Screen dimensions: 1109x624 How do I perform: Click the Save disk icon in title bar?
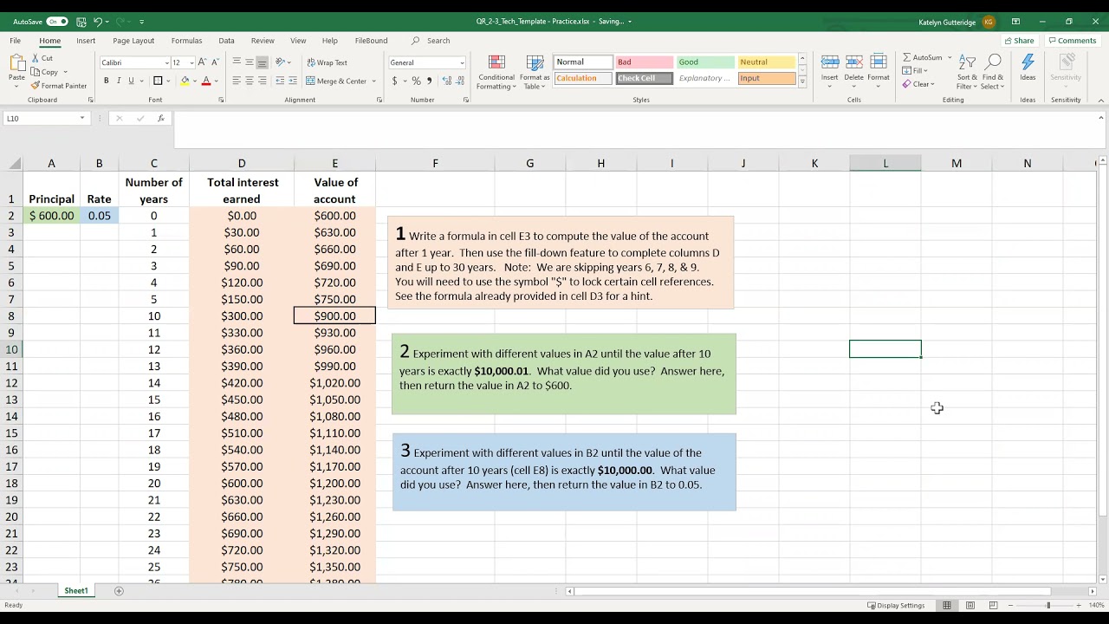pos(81,21)
